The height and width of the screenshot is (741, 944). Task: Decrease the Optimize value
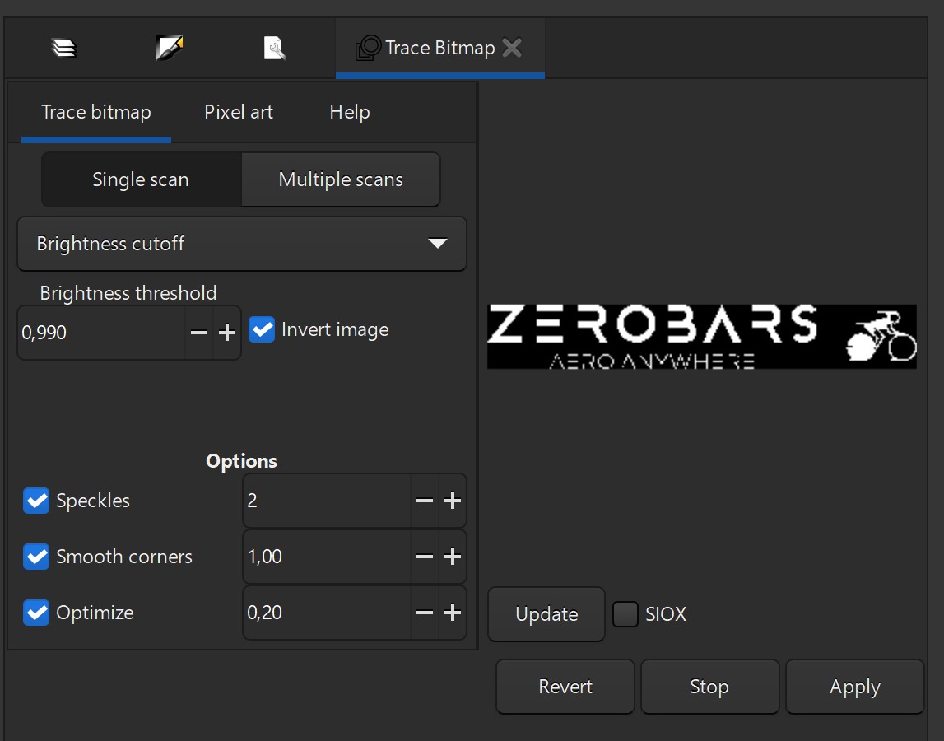pyautogui.click(x=425, y=613)
